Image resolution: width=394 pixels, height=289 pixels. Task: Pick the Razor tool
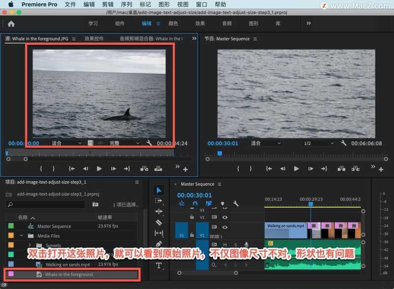click(x=159, y=222)
